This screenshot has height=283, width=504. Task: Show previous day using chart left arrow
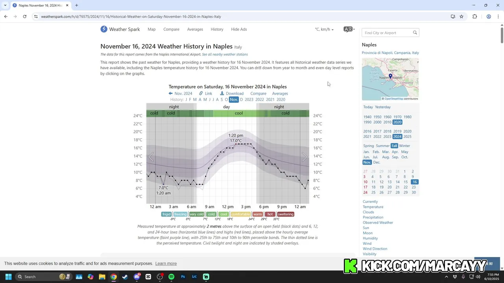coord(151,157)
